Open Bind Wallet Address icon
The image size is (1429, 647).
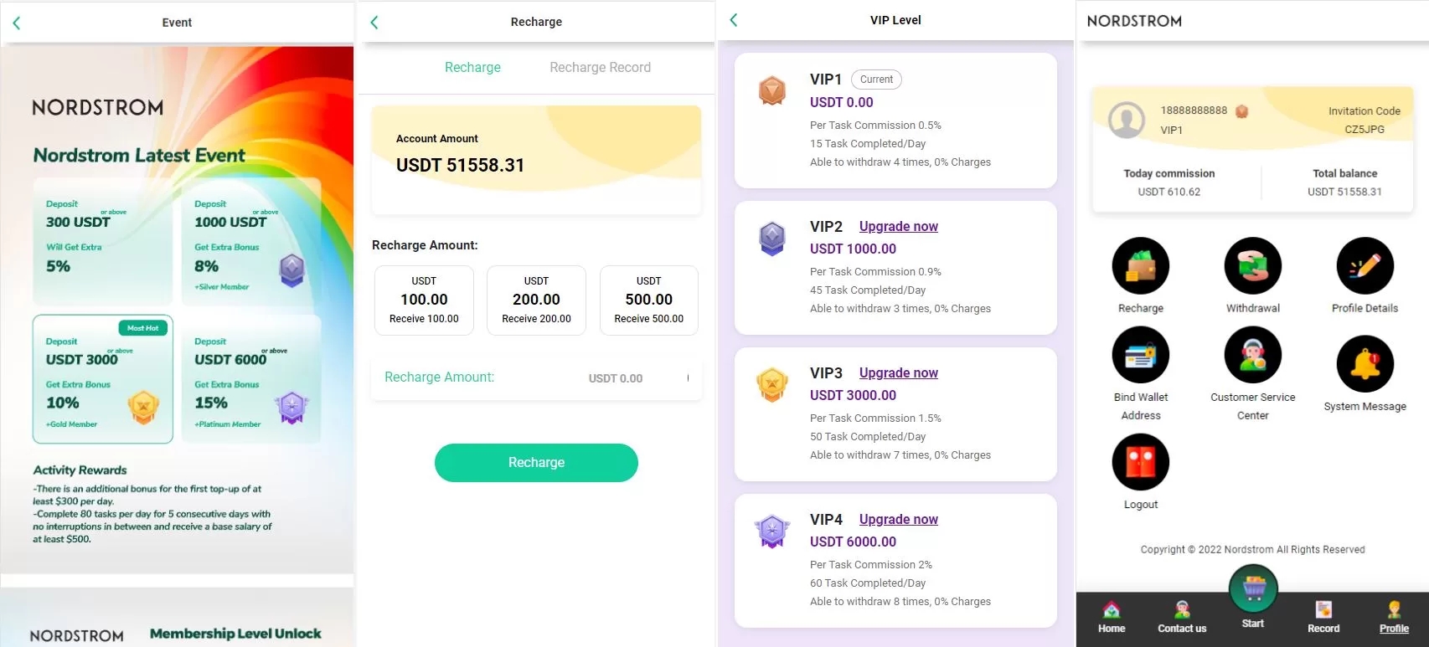1140,355
